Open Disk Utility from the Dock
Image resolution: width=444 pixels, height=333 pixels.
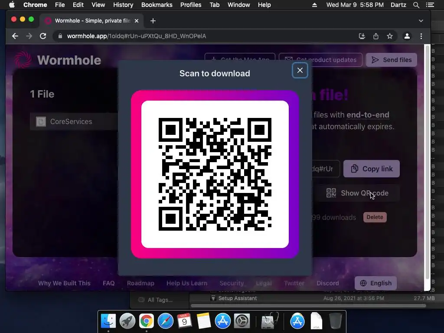pyautogui.click(x=270, y=321)
